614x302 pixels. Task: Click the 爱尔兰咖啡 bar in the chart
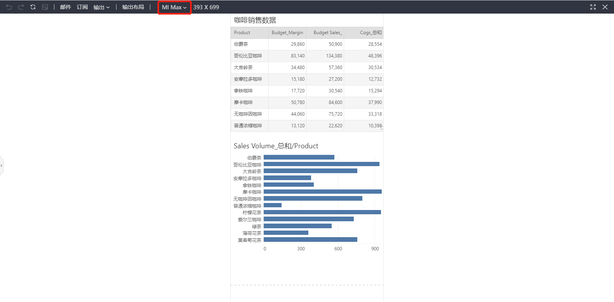point(309,219)
